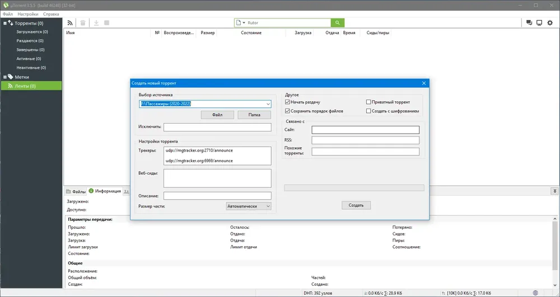Screen dimensions: 560x297
Task: Select Завершены (0) in the sidebar
Action: pyautogui.click(x=30, y=50)
